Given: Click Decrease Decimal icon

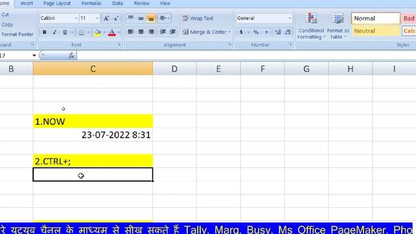Looking at the screenshot, I should 288,32.
